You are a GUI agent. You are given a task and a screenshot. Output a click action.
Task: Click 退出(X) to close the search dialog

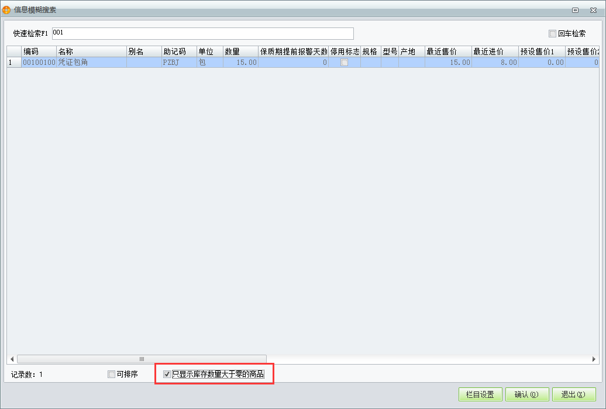pyautogui.click(x=574, y=394)
